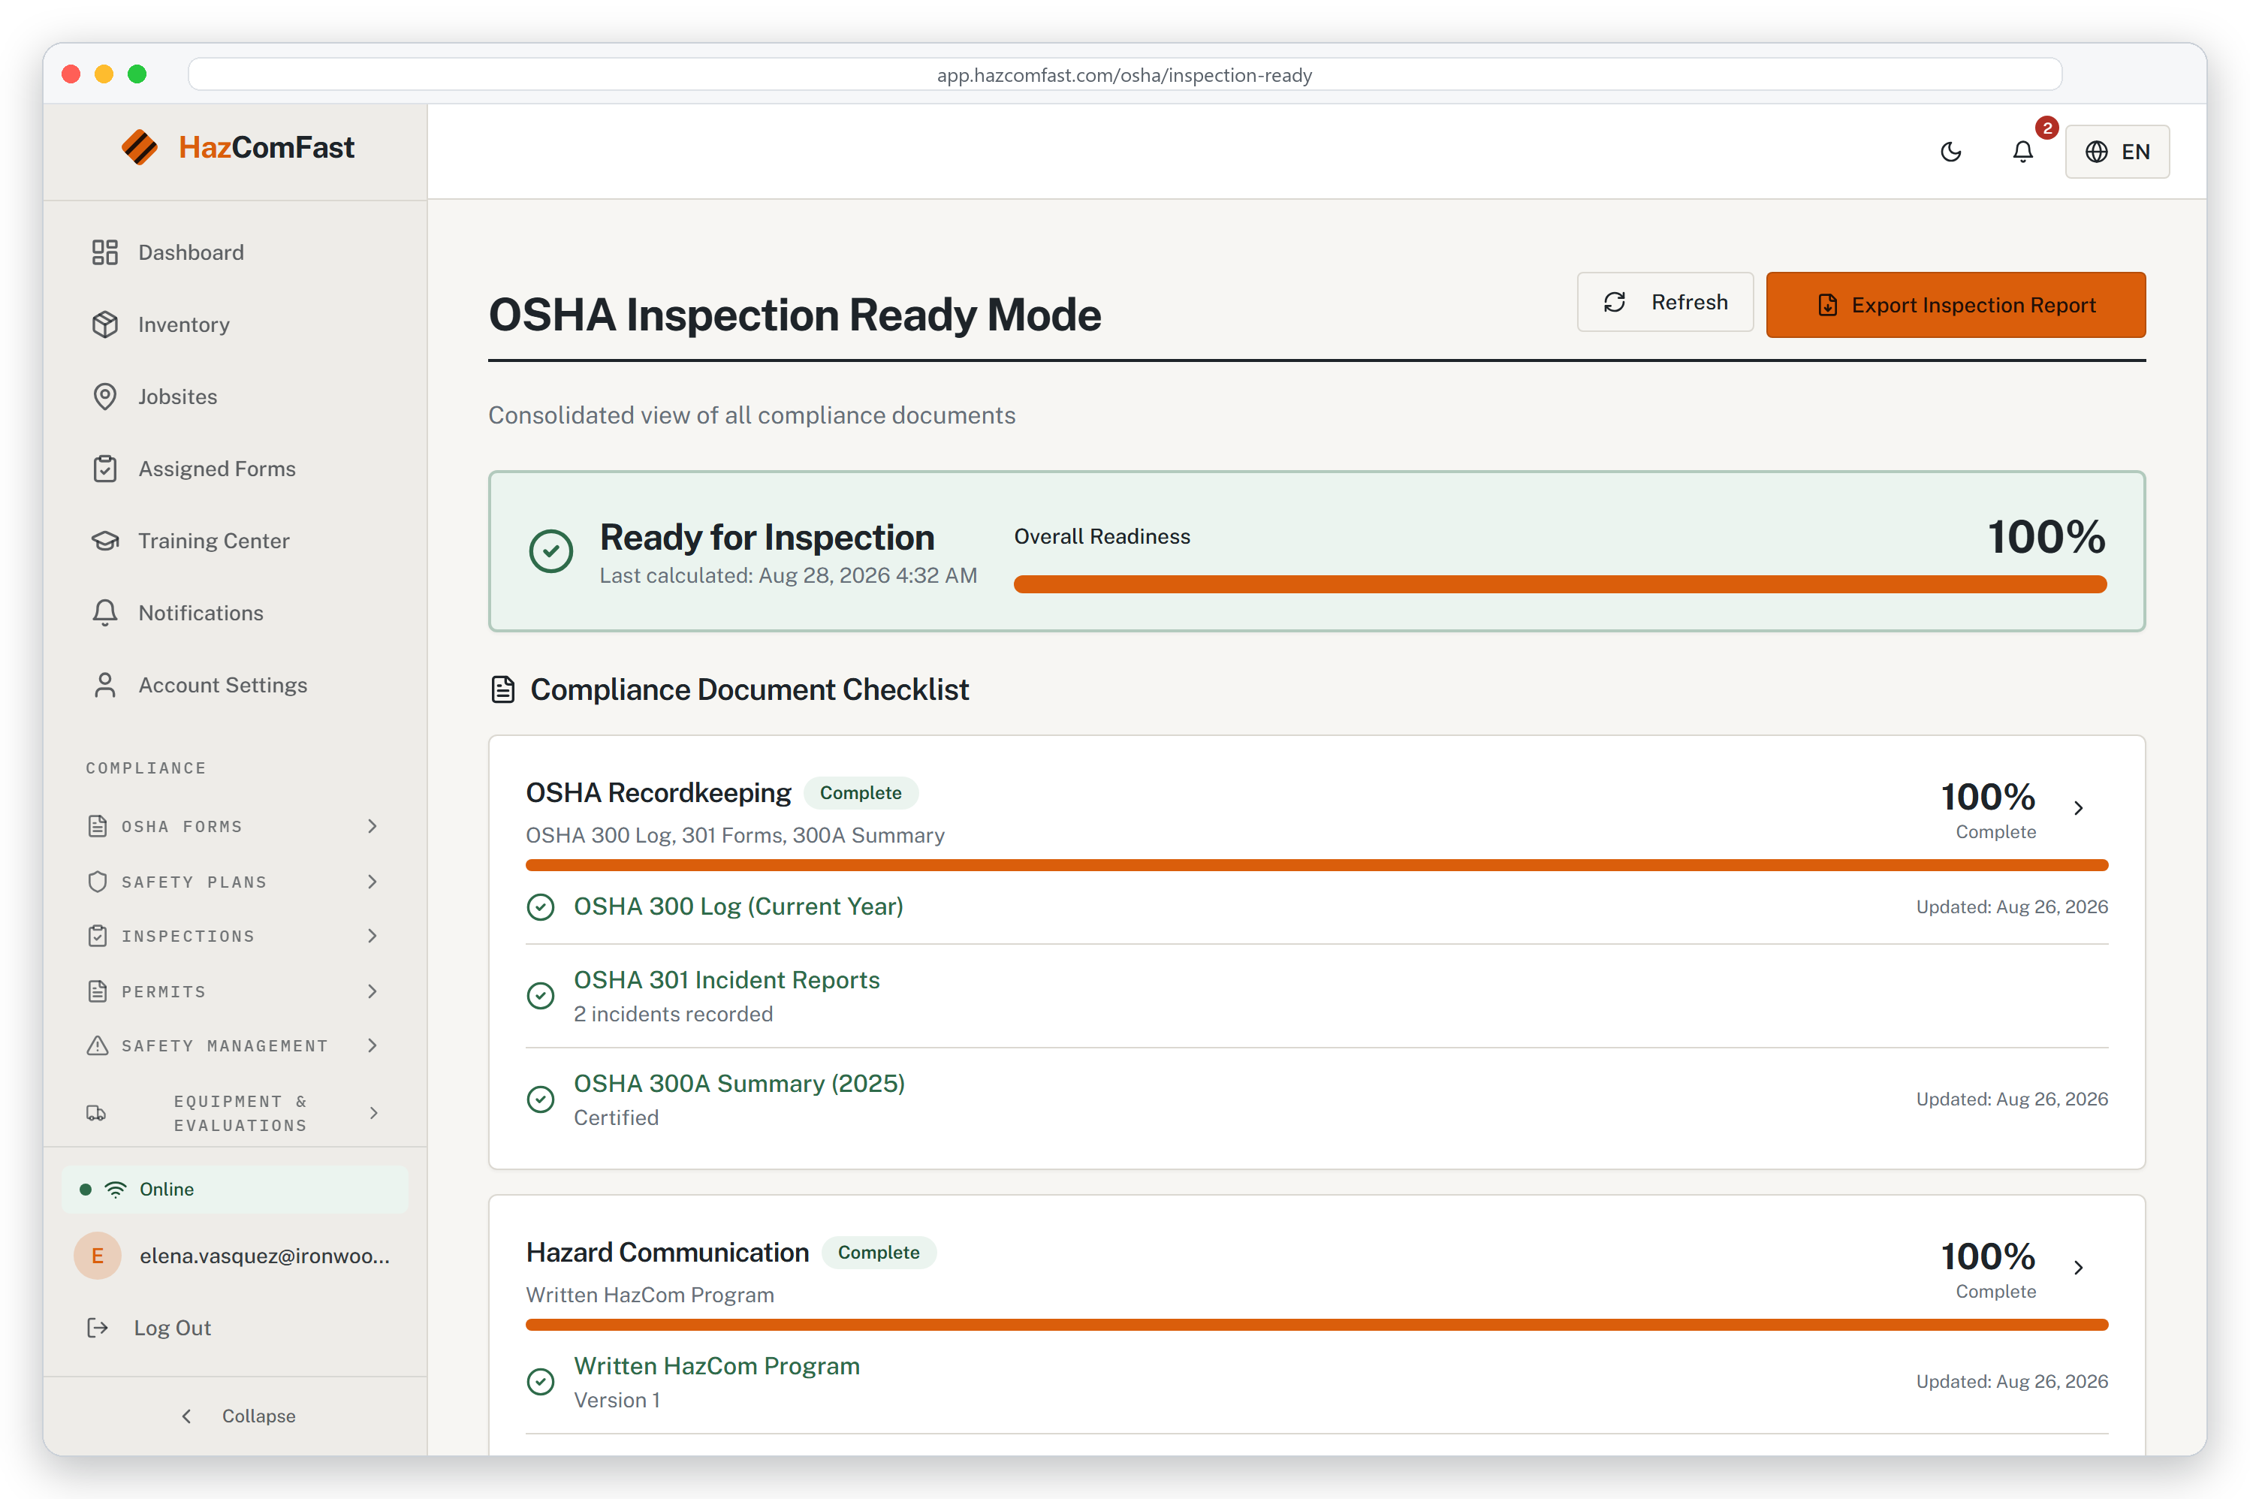Click the Safety Management warning triangle icon
This screenshot has width=2250, height=1499.
pos(98,1046)
